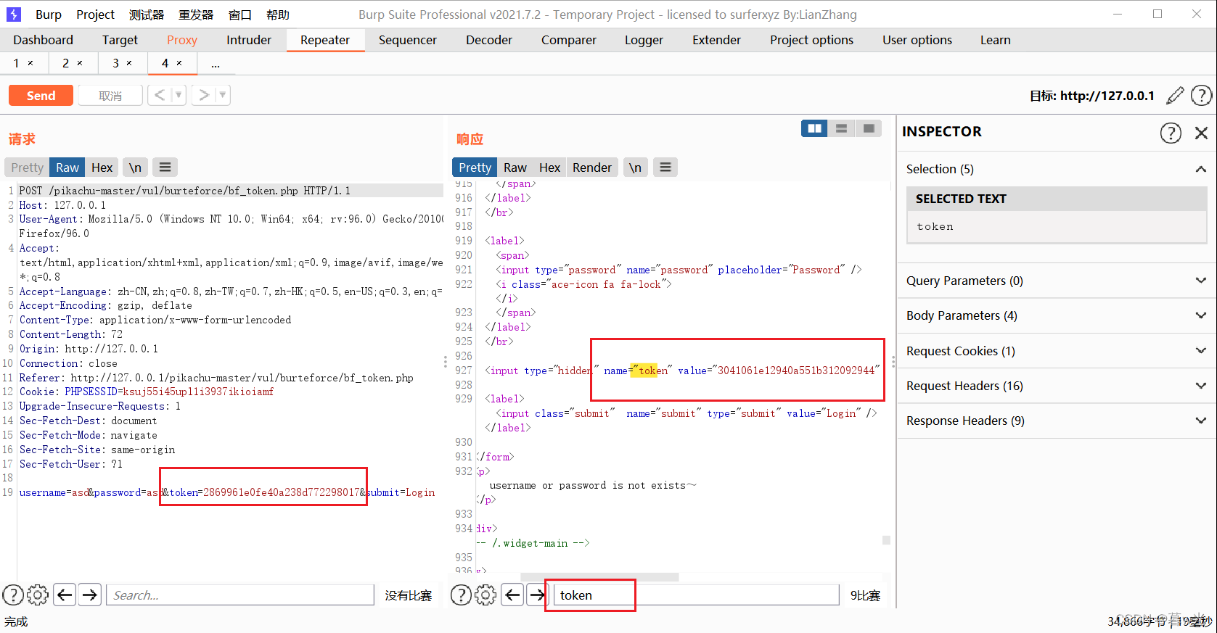
Task: Open the Sequencer tab
Action: coord(407,40)
